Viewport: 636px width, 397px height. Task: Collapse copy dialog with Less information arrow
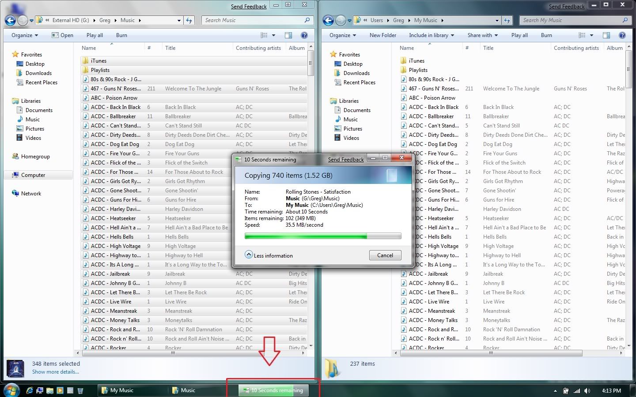249,255
